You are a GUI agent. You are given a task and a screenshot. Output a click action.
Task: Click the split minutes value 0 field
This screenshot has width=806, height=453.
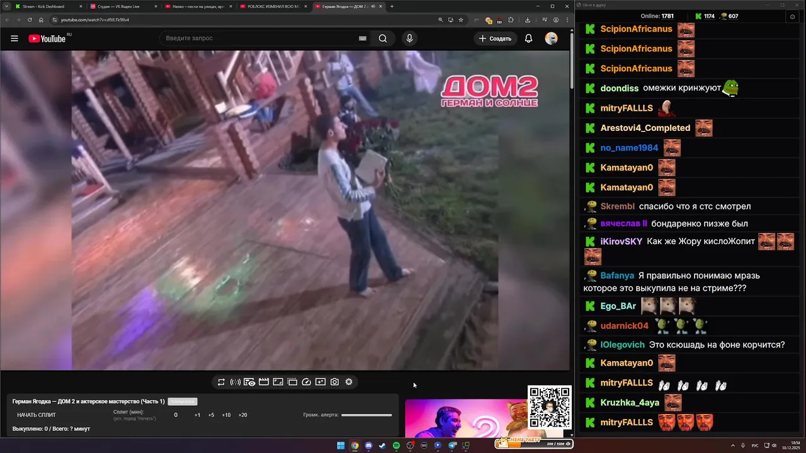[x=176, y=415]
